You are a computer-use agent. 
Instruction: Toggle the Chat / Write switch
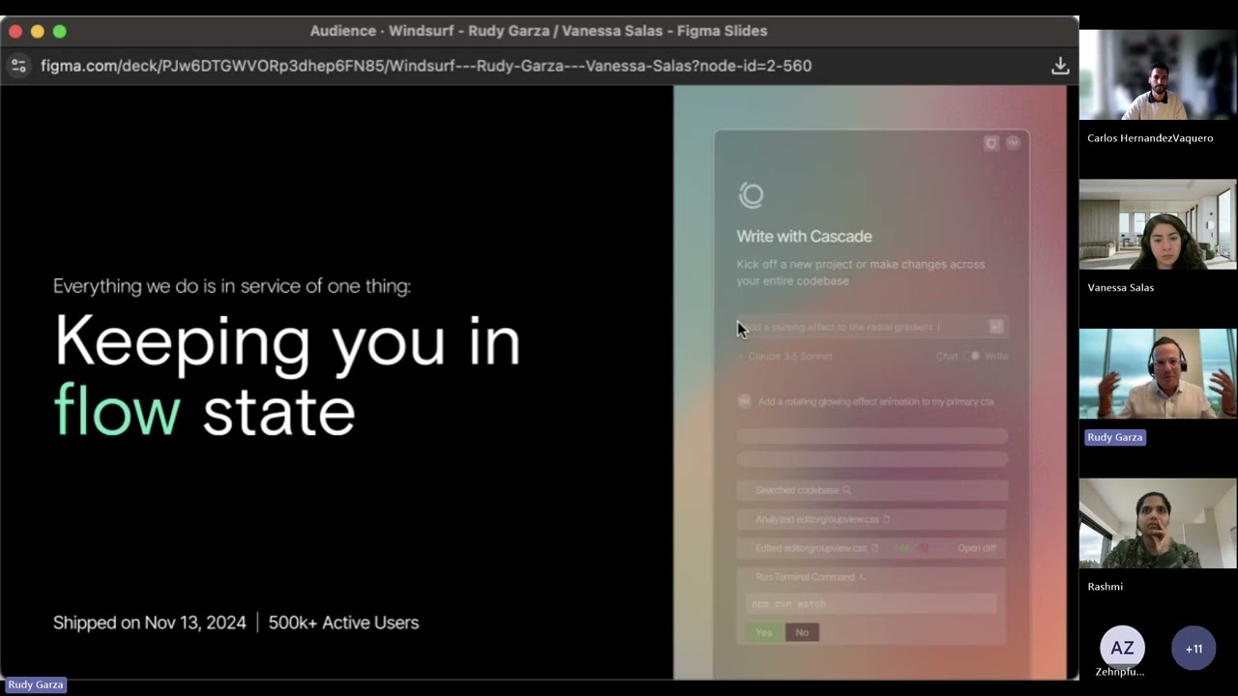971,356
